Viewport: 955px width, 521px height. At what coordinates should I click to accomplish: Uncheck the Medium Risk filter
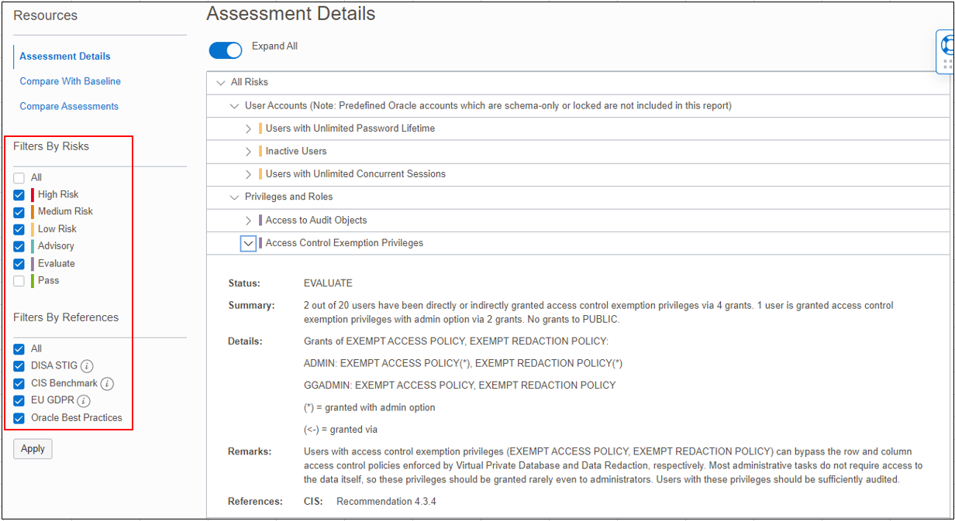tap(19, 212)
